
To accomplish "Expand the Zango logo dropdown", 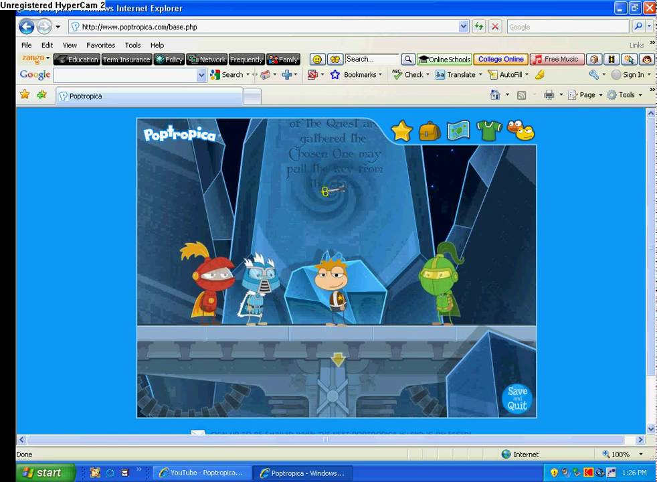I will 48,58.
